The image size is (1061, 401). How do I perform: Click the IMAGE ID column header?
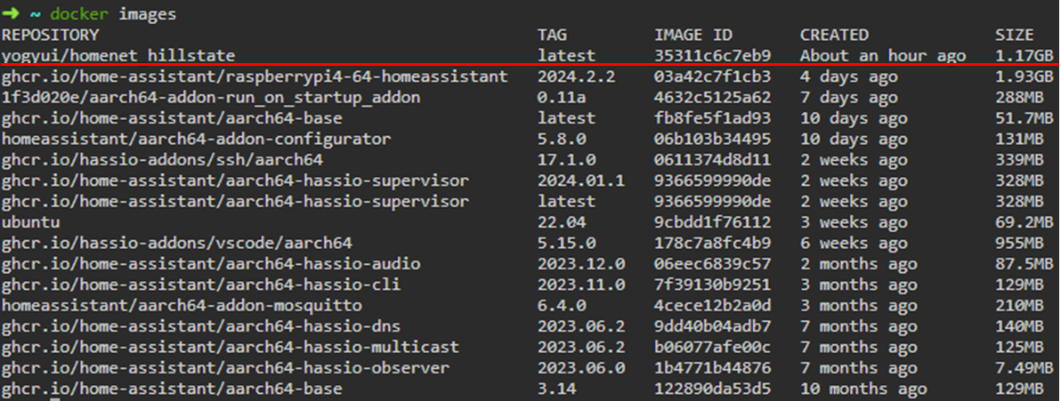(x=692, y=35)
